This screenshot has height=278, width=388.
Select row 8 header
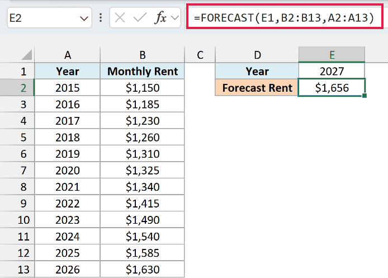click(x=17, y=187)
